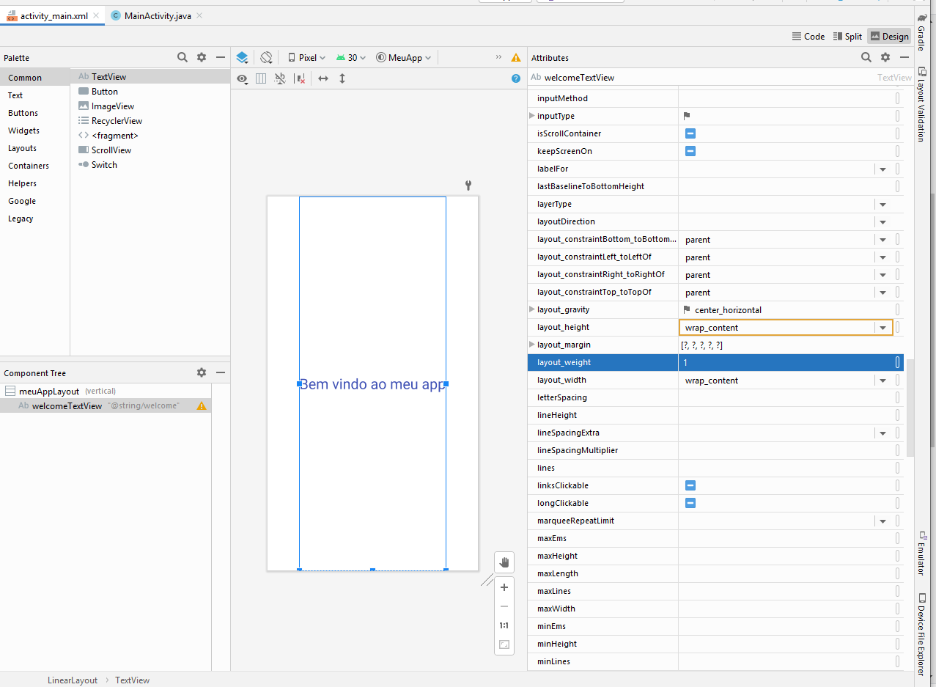The image size is (936, 687).
Task: Open the Select Design Surface layers icon
Action: click(x=243, y=57)
